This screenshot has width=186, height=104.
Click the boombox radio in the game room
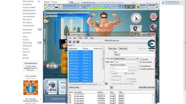pos(52,65)
